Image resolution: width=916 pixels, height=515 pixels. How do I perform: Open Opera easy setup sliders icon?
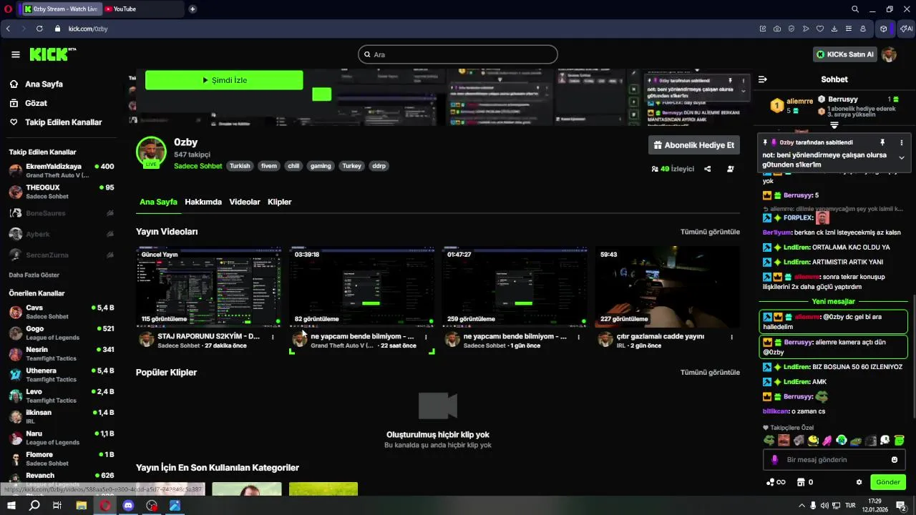[x=849, y=29]
